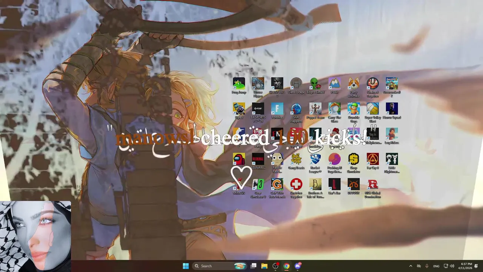This screenshot has width=483, height=272.
Task: Launch Rocket League from the desktop
Action: [315, 163]
